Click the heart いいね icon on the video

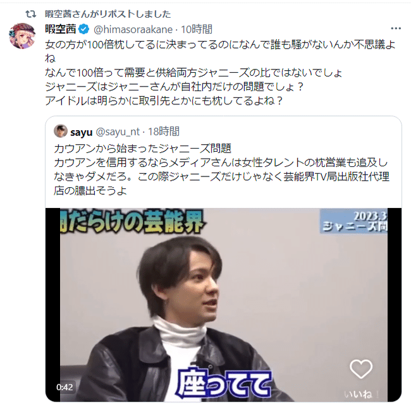click(361, 369)
